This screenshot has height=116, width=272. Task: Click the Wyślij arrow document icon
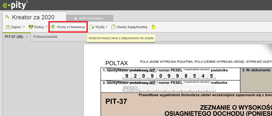[x=92, y=27]
